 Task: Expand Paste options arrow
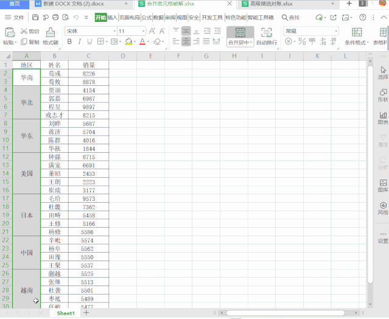point(16,43)
